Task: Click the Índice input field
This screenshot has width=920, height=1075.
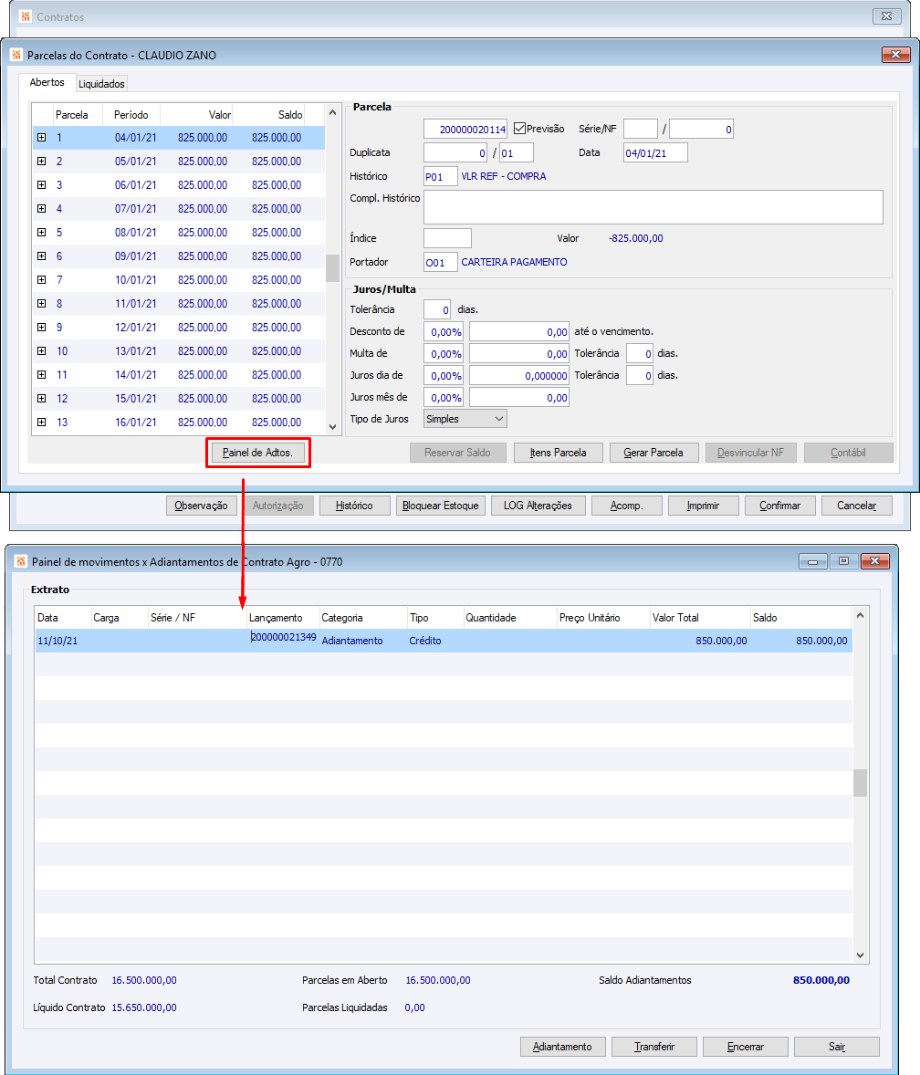Action: point(447,238)
